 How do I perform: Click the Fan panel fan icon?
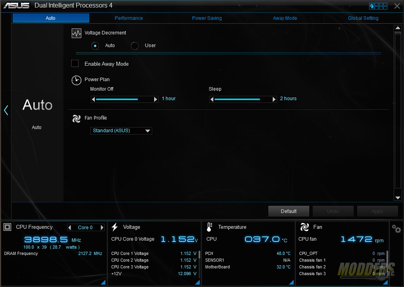coord(304,227)
